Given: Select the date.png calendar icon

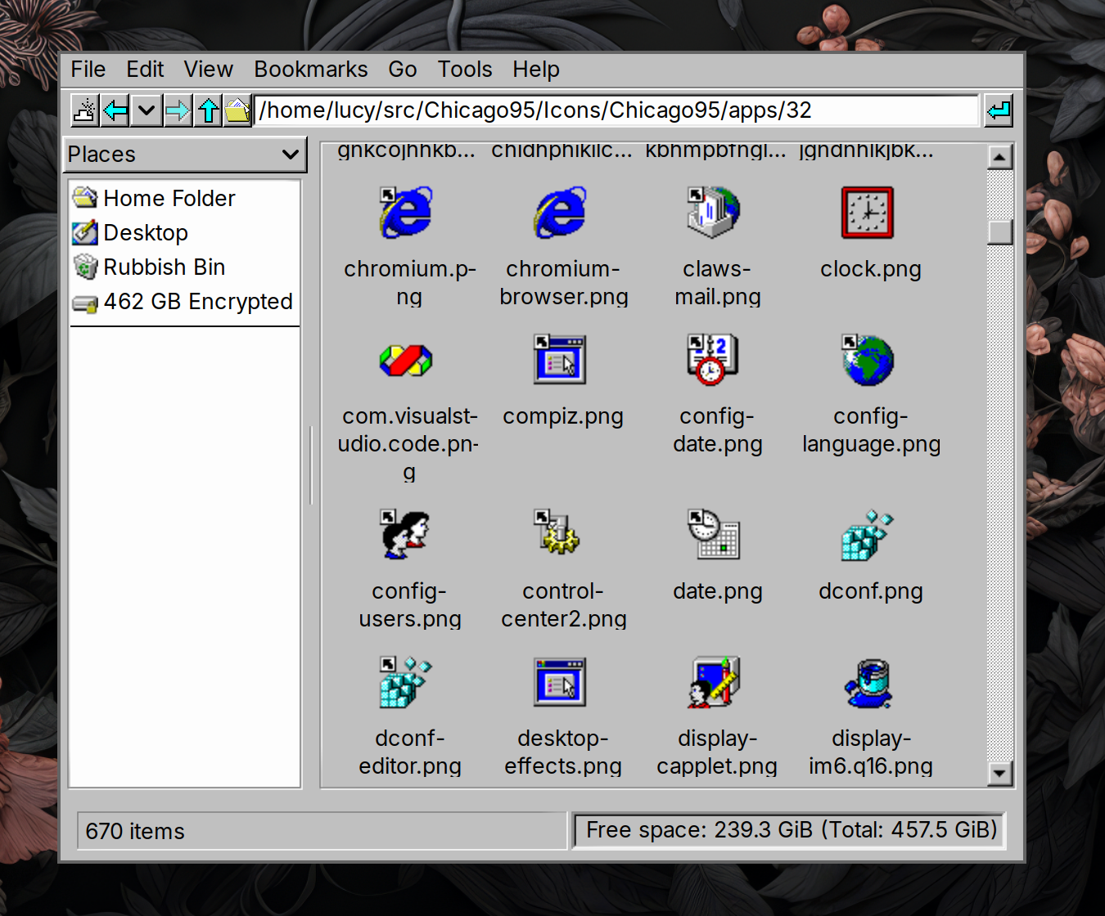Looking at the screenshot, I should point(714,535).
